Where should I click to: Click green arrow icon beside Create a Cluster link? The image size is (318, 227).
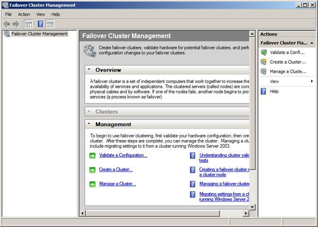click(92, 170)
